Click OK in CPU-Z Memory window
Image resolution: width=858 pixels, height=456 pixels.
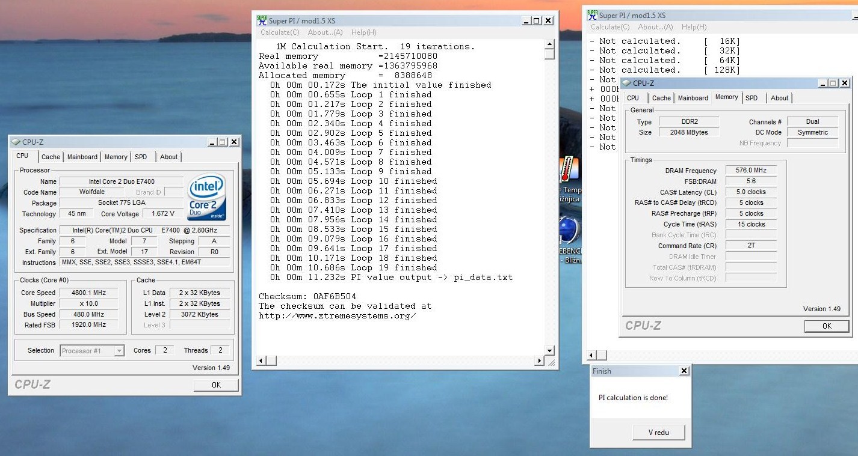tap(827, 326)
